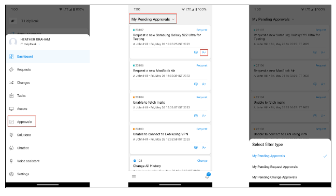
Task: Tap the dimmed My Pending Approvals dropdown in the right screen
Action: pyautogui.click(x=273, y=19)
